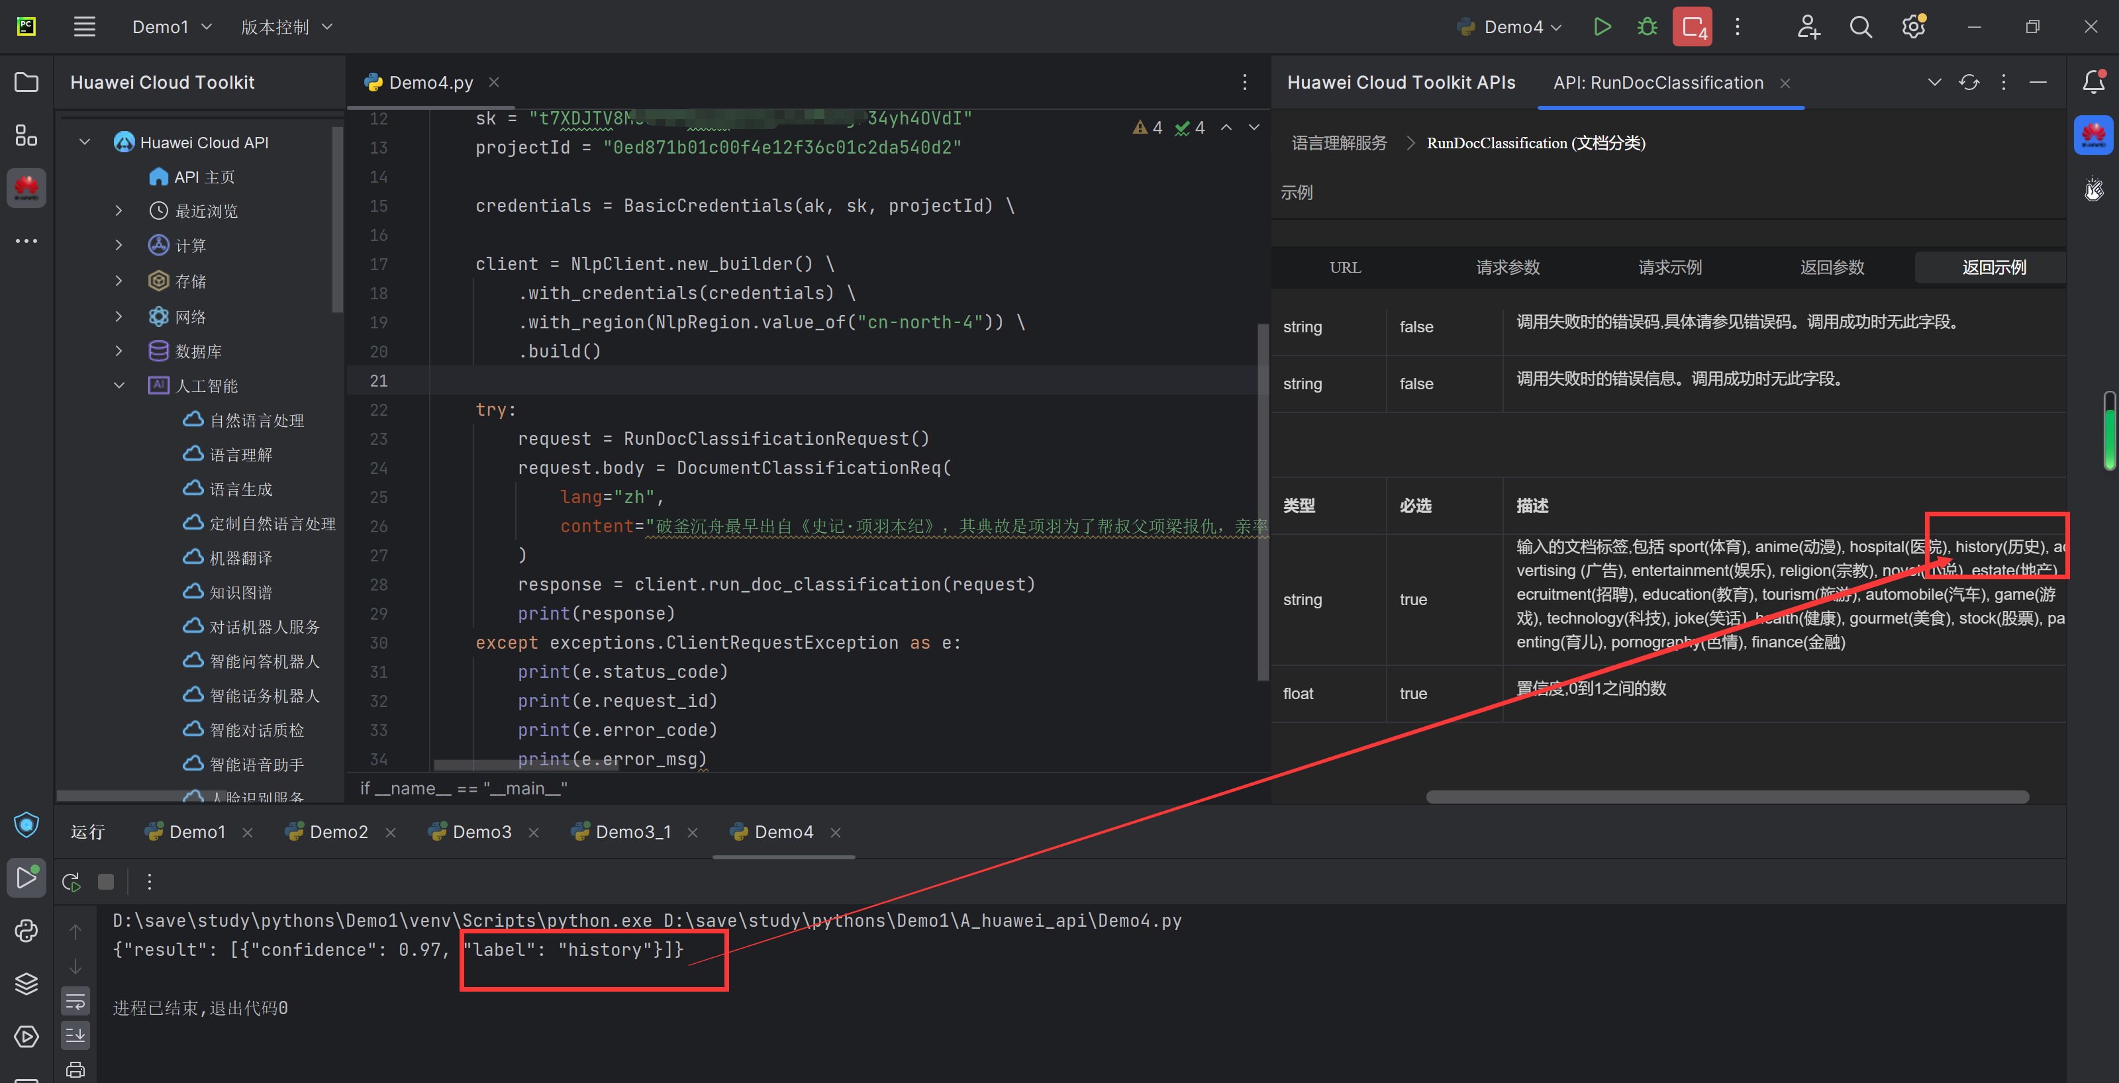The height and width of the screenshot is (1083, 2119).
Task: Collapse the Huawei Cloud API tree node
Action: click(x=85, y=142)
